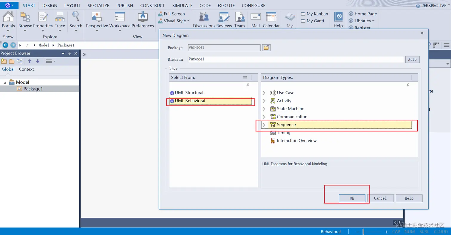This screenshot has width=451, height=235.
Task: Collapse the Model tree node
Action: point(5,82)
